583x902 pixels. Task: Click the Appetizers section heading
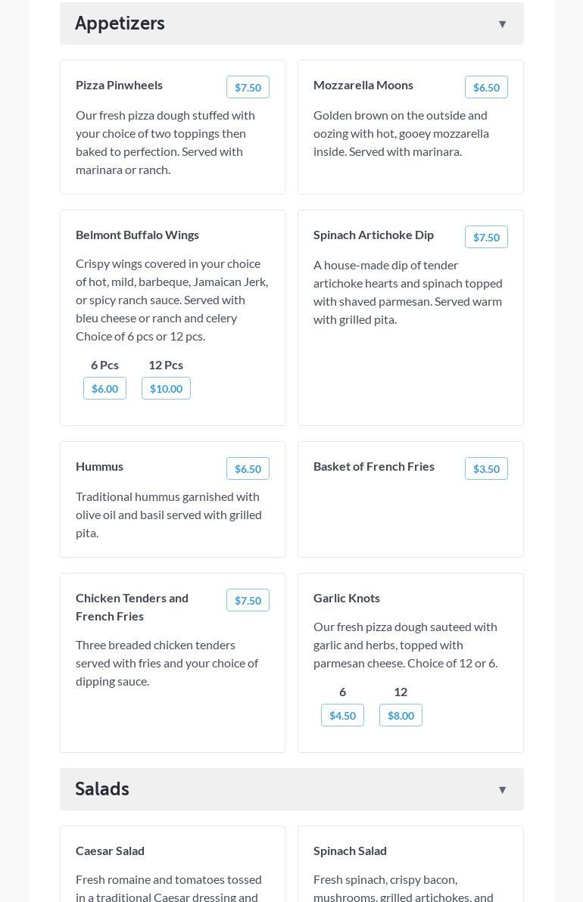pos(120,23)
